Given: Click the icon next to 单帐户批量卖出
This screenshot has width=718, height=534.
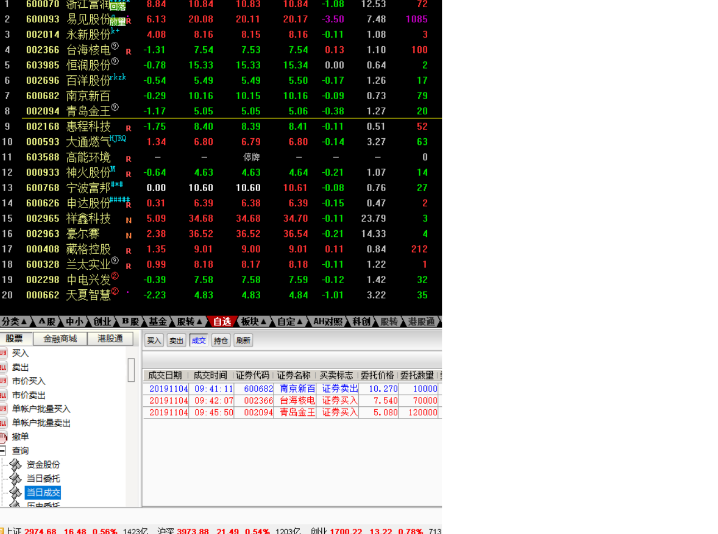Looking at the screenshot, I should click(3, 423).
